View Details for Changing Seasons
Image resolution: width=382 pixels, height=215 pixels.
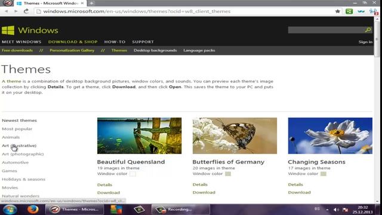click(x=295, y=185)
